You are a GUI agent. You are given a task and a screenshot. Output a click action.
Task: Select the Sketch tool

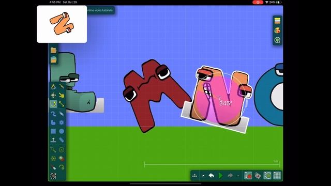(x=53, y=86)
